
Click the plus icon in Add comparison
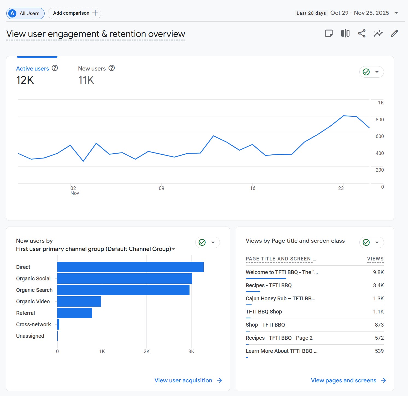coord(95,13)
